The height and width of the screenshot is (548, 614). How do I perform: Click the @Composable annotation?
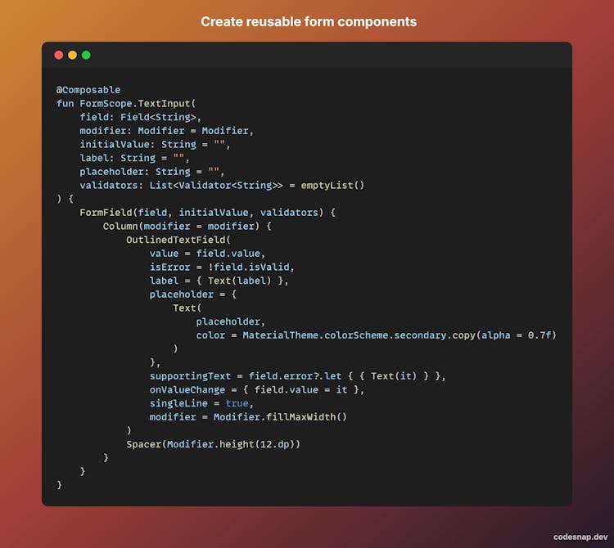tap(88, 90)
